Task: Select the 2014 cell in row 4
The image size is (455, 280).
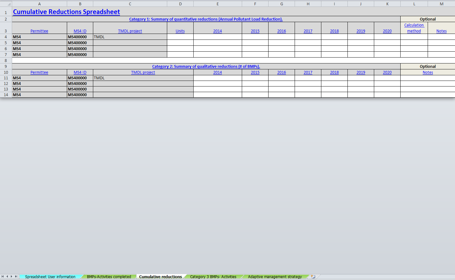Action: pyautogui.click(x=218, y=37)
